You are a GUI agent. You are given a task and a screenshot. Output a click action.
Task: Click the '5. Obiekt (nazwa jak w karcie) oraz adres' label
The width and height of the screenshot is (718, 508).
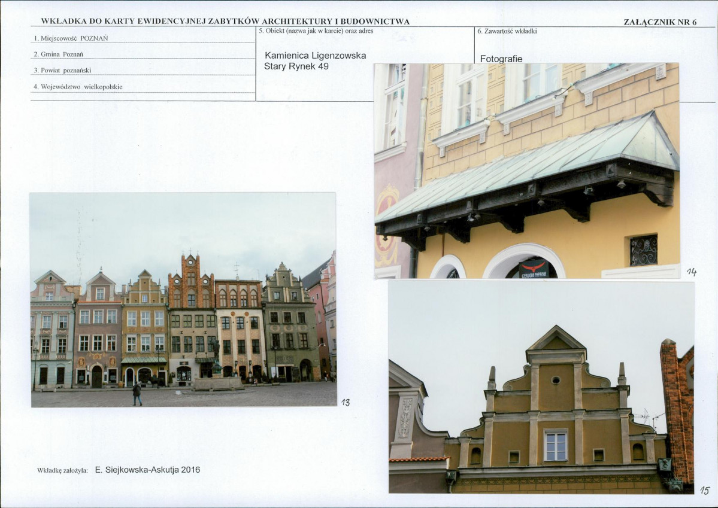pos(316,31)
